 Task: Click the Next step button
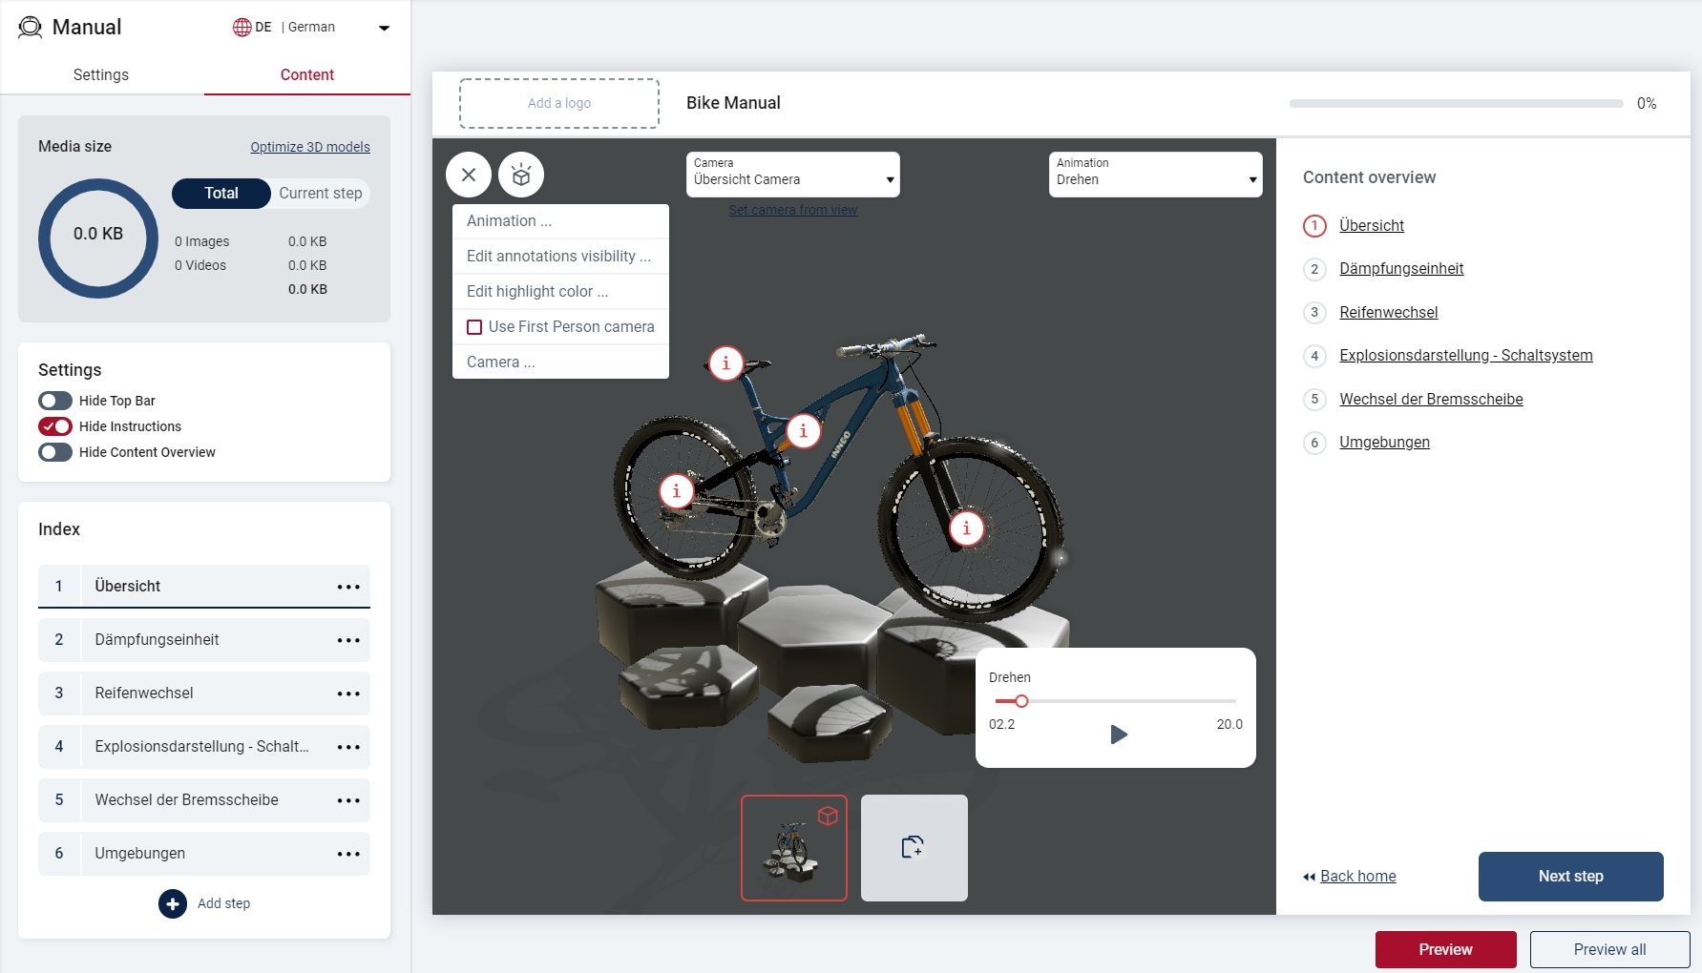click(x=1570, y=876)
